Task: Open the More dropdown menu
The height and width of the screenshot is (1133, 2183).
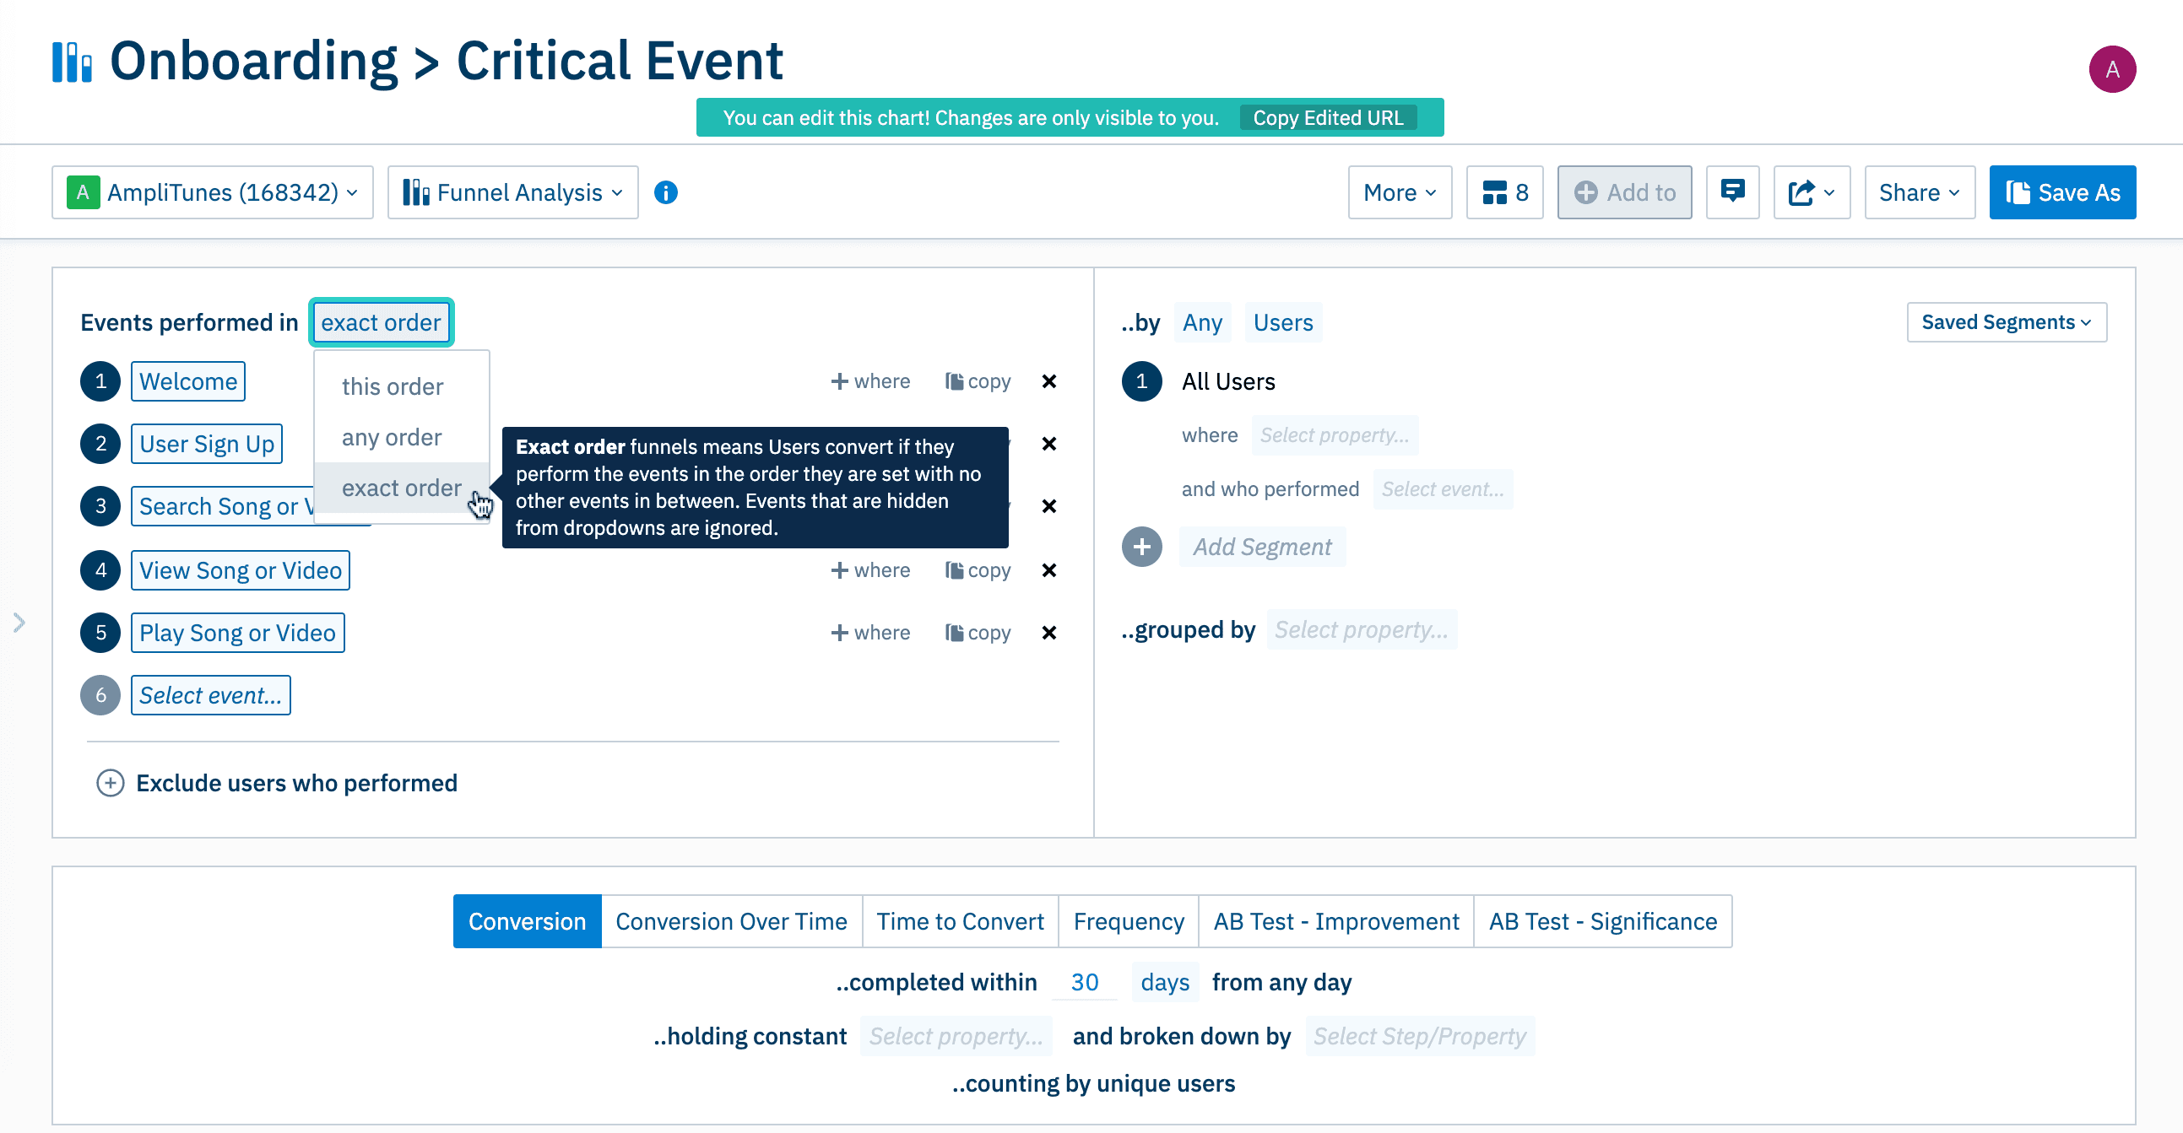Action: [1399, 193]
